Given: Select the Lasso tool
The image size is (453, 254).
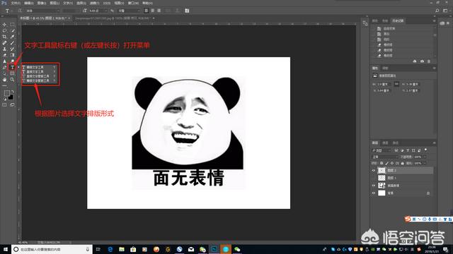Looking at the screenshot, I should (5, 30).
